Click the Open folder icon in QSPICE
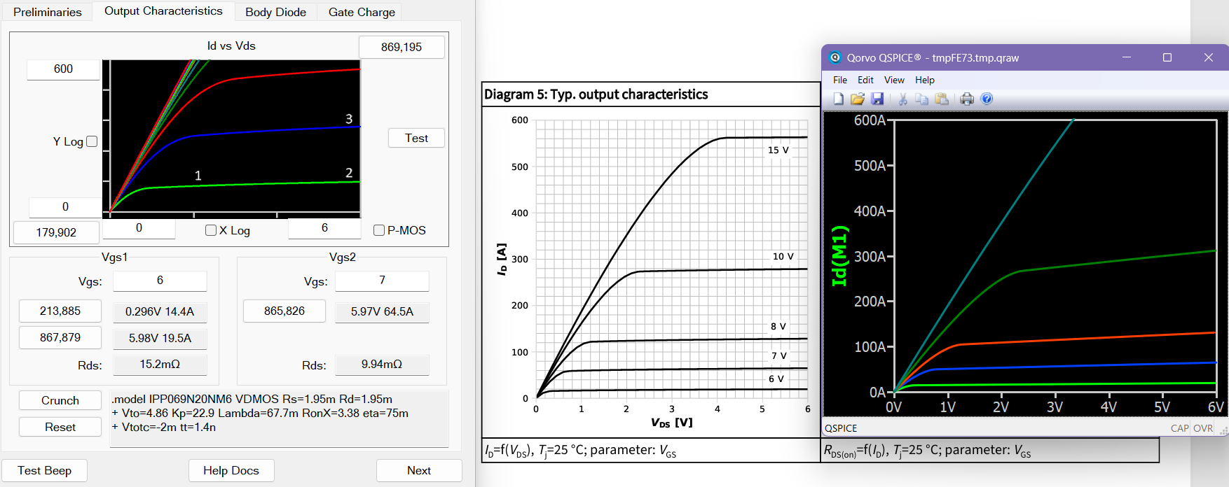The height and width of the screenshot is (487, 1229). (857, 99)
